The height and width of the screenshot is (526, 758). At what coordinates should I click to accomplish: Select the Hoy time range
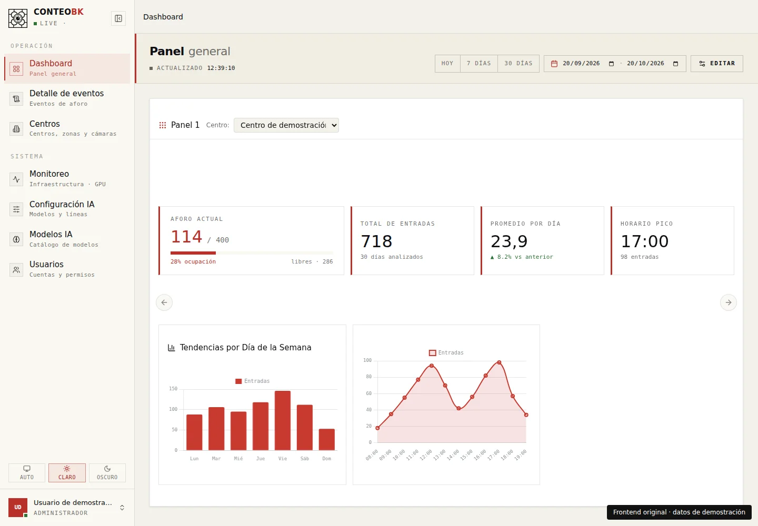click(447, 64)
